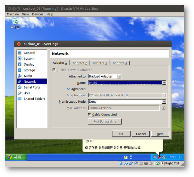Click the network activity status icon

[136, 163]
